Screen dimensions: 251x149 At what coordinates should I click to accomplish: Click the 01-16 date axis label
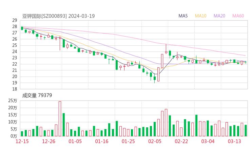tap(102, 141)
